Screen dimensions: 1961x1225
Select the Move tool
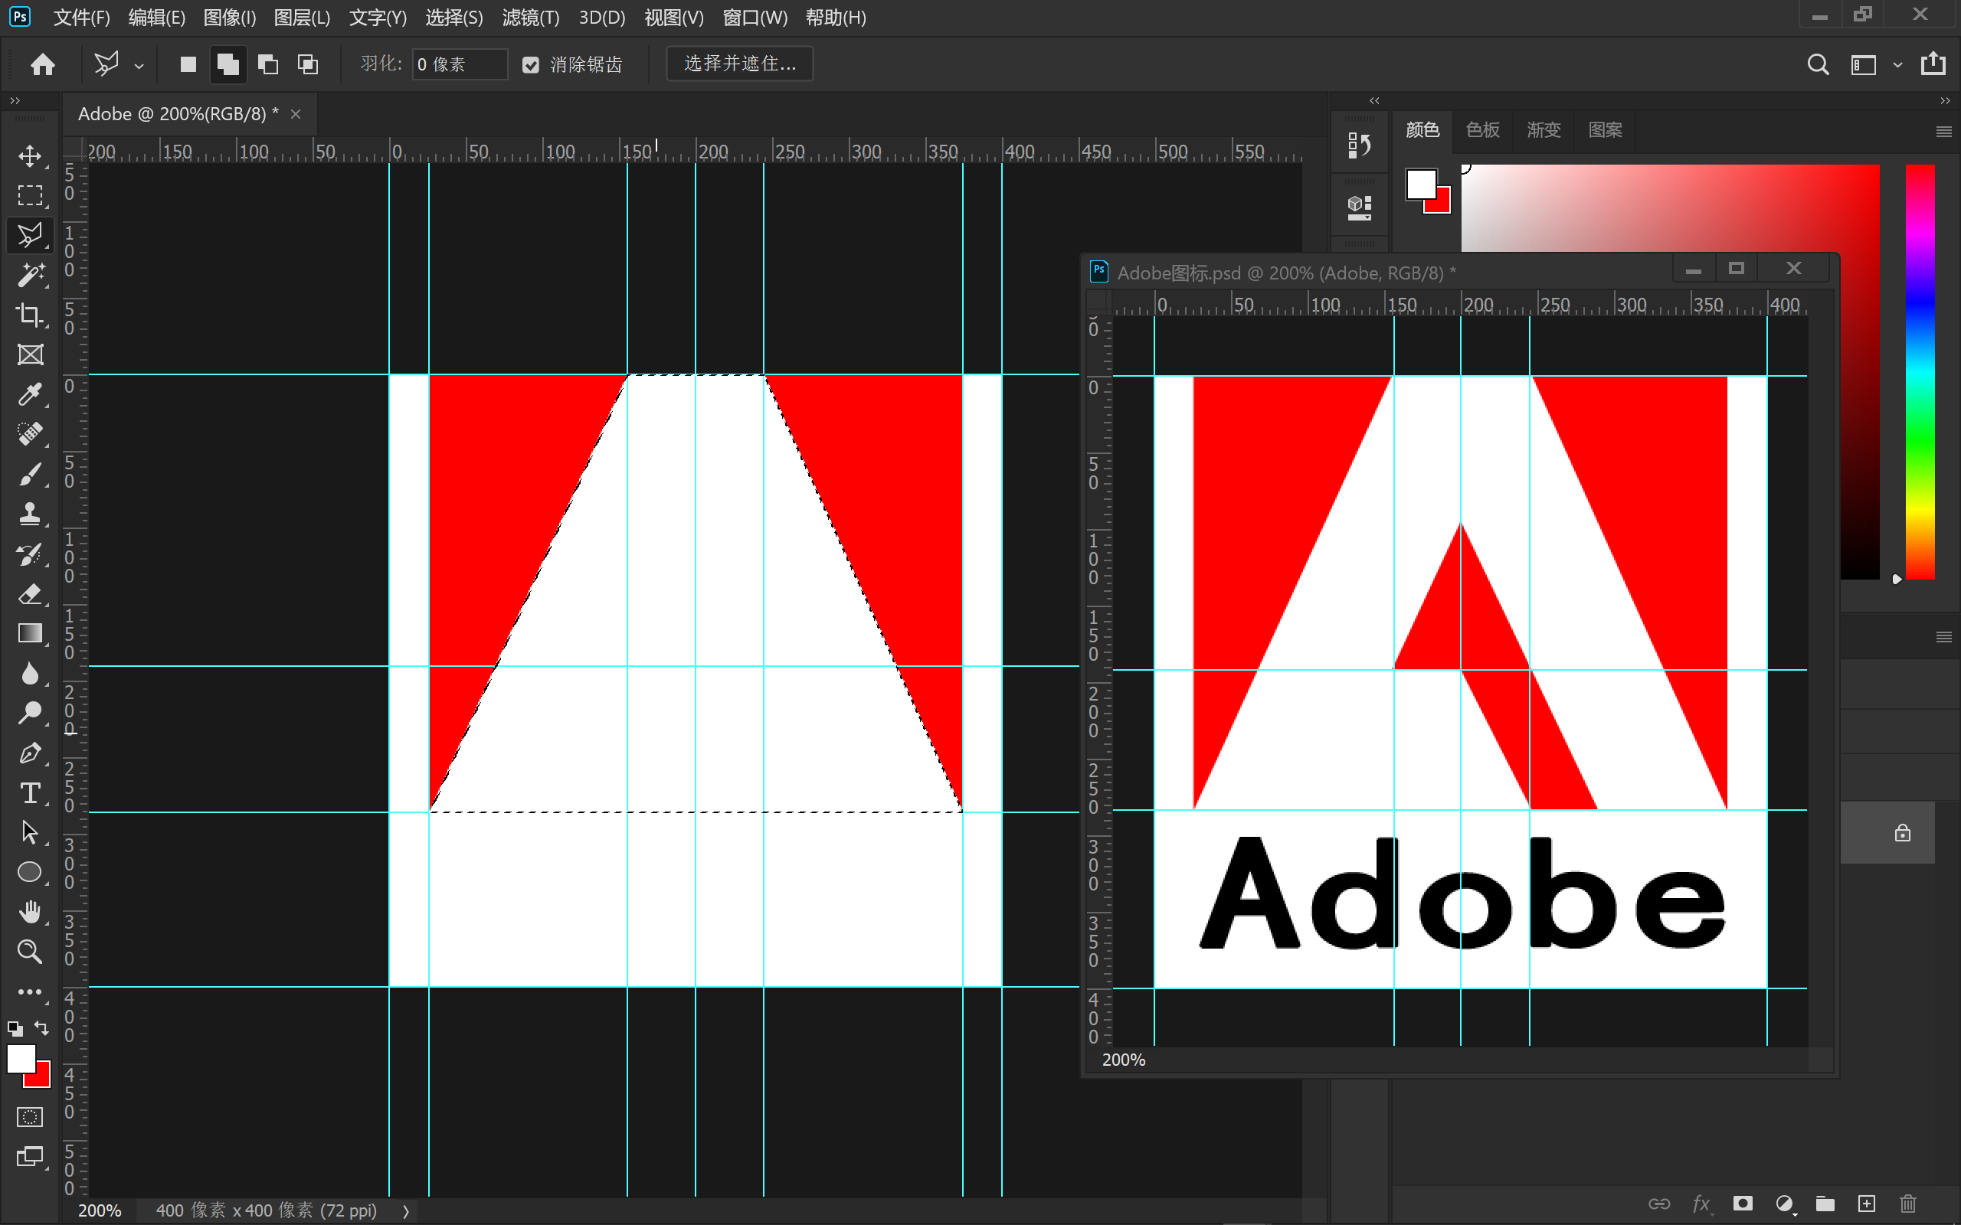coord(30,155)
